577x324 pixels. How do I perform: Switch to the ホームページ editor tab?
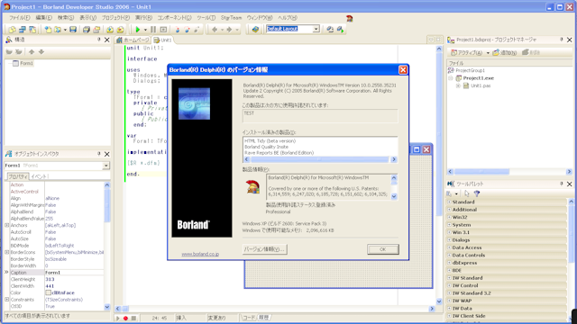pyautogui.click(x=133, y=40)
